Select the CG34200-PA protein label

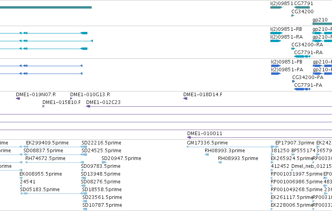[308, 77]
